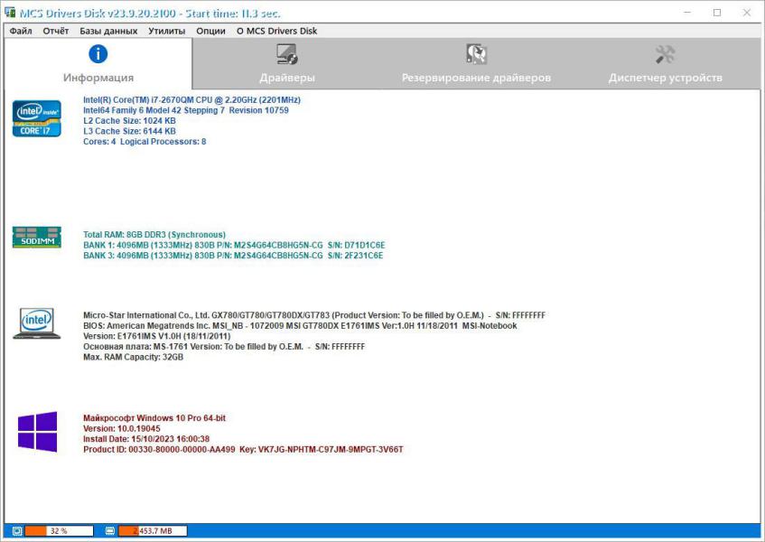Minimize the MCS Drivers Disk window
This screenshot has width=765, height=542.
click(687, 13)
